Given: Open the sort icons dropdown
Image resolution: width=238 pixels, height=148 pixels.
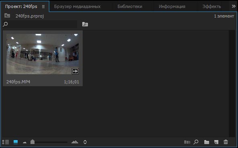Looking at the screenshot, I should click(85, 142).
